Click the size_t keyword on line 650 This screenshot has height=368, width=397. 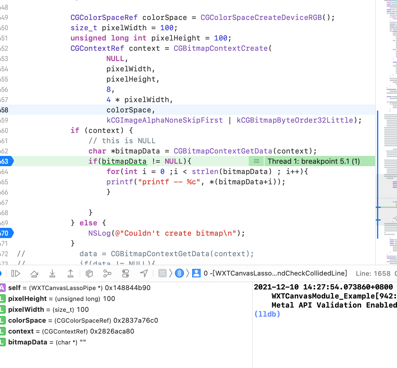click(84, 28)
